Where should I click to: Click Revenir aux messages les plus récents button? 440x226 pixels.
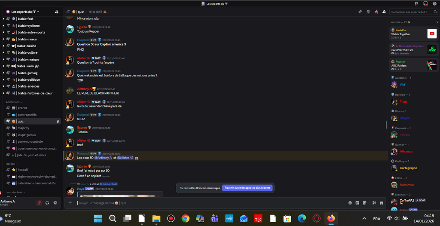247,188
